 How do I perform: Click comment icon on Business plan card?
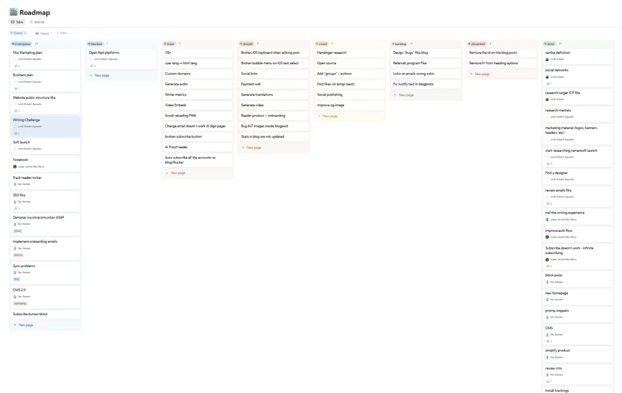point(15,88)
